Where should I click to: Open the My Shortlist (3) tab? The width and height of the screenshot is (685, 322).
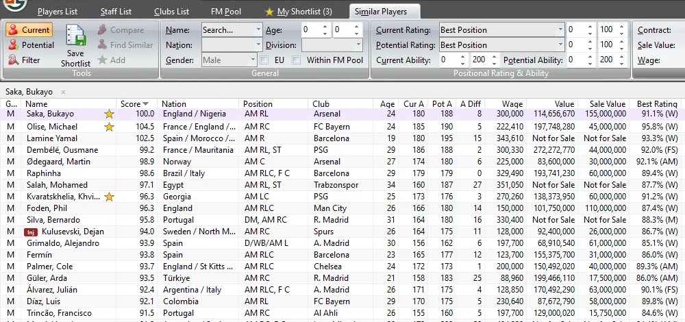point(299,12)
